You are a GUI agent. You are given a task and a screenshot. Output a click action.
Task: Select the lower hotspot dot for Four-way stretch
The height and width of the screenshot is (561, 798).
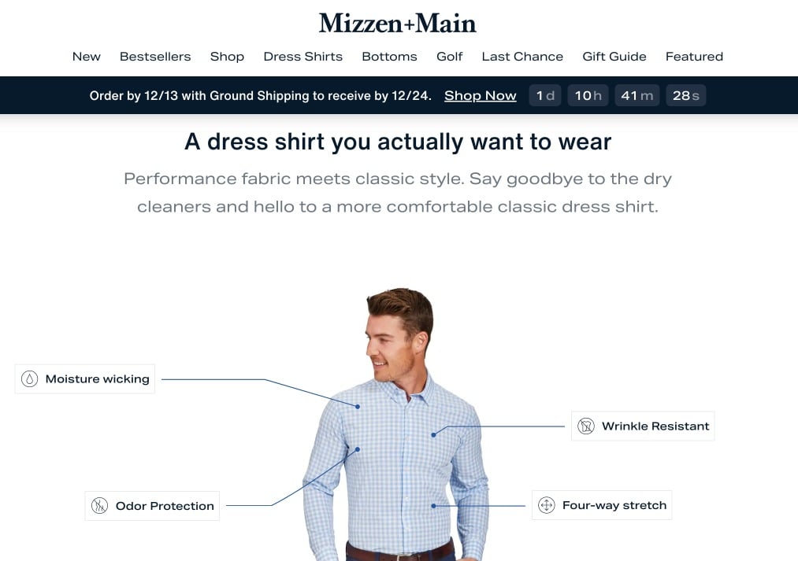433,506
